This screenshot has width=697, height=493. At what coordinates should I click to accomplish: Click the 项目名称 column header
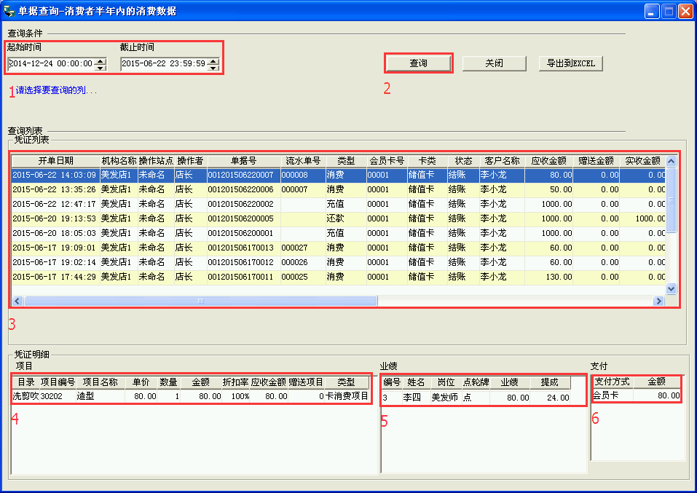point(100,382)
